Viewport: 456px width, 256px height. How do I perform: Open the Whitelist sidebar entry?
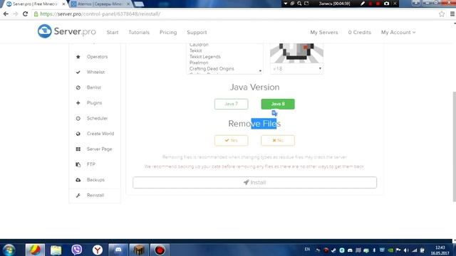tap(95, 72)
